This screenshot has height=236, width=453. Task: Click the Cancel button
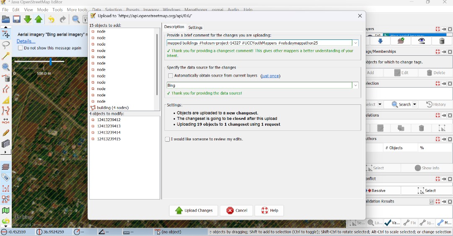click(236, 210)
